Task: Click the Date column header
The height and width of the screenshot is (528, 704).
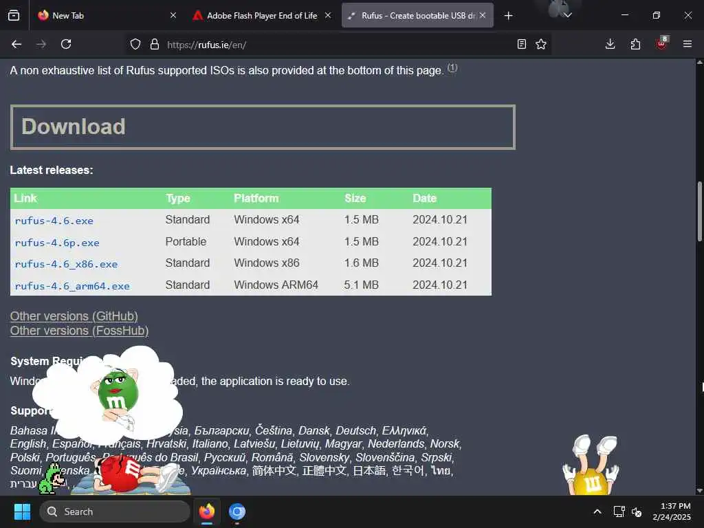Action: point(424,199)
